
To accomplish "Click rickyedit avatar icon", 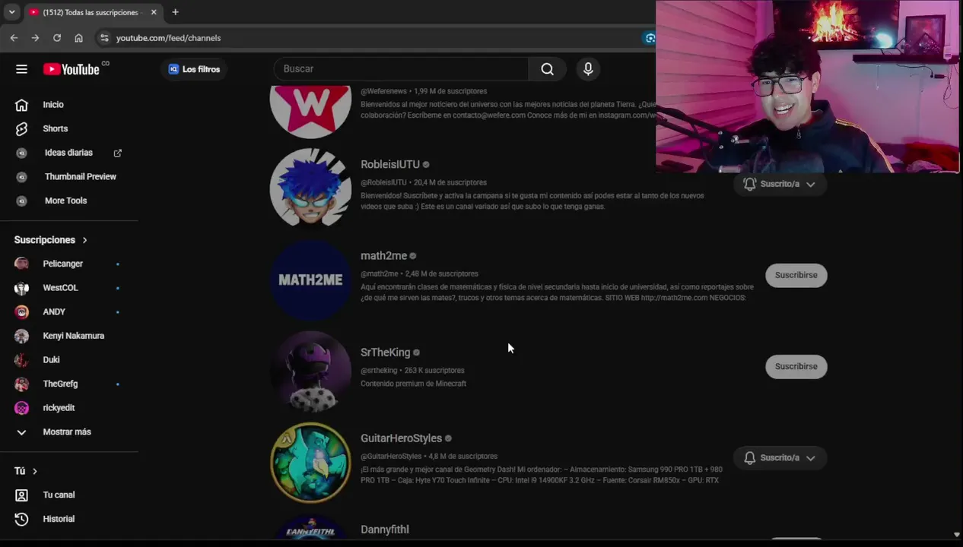I will click(21, 408).
